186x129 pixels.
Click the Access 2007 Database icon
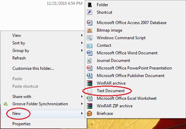90,23
